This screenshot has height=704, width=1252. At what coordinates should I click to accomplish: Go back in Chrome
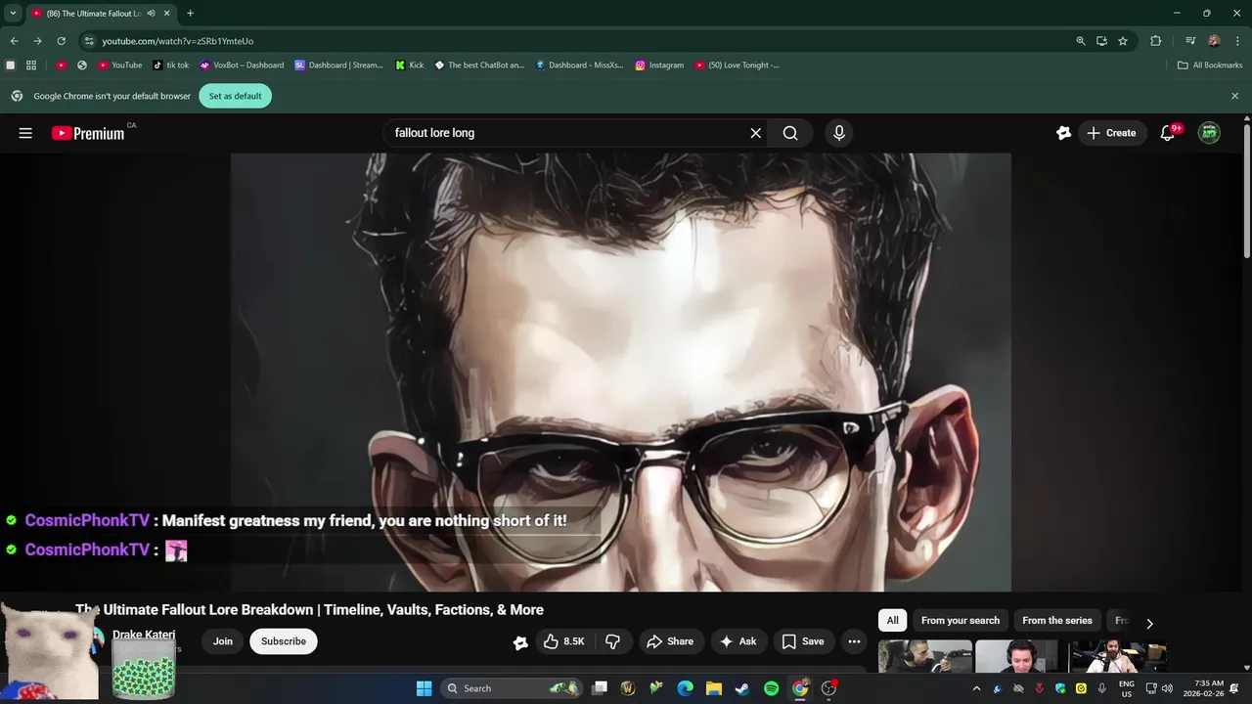pos(14,41)
